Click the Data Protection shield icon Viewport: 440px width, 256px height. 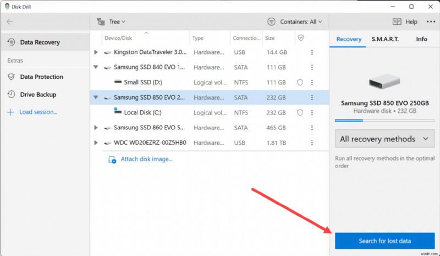click(11, 77)
